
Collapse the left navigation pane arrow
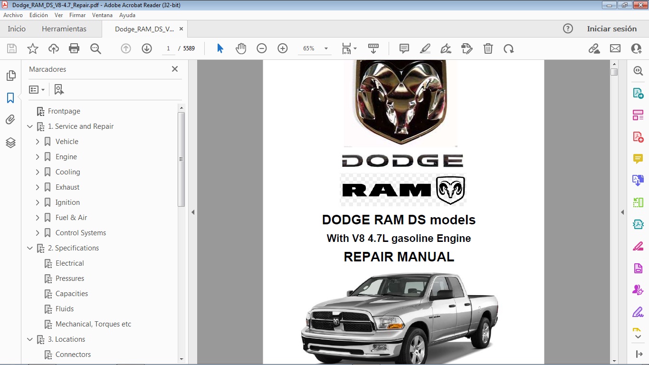[193, 212]
